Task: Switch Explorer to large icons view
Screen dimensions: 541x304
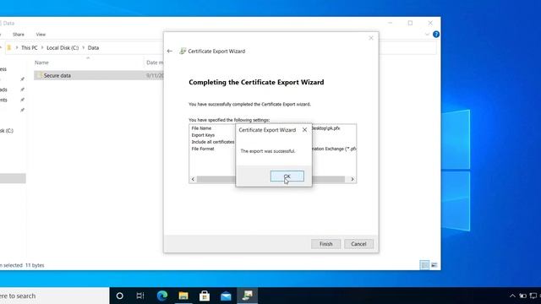Action: point(434,264)
